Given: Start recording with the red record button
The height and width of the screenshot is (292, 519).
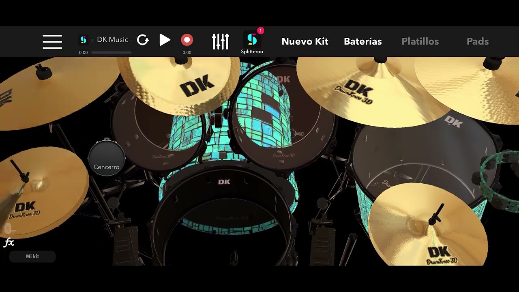Looking at the screenshot, I should pos(187,40).
